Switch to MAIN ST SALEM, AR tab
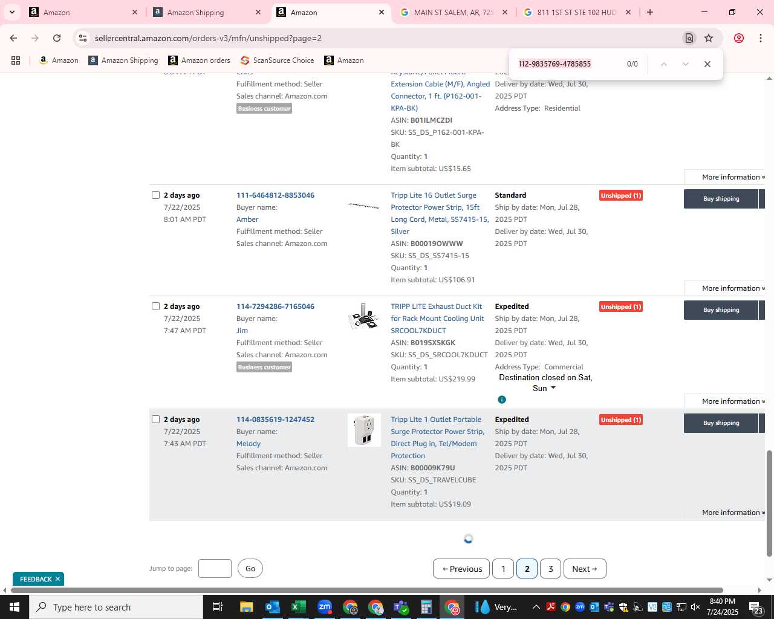The image size is (774, 619). [454, 12]
